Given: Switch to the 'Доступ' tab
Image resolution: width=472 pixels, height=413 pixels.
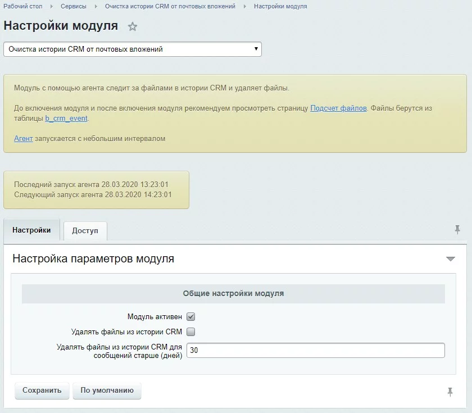Looking at the screenshot, I should point(85,231).
